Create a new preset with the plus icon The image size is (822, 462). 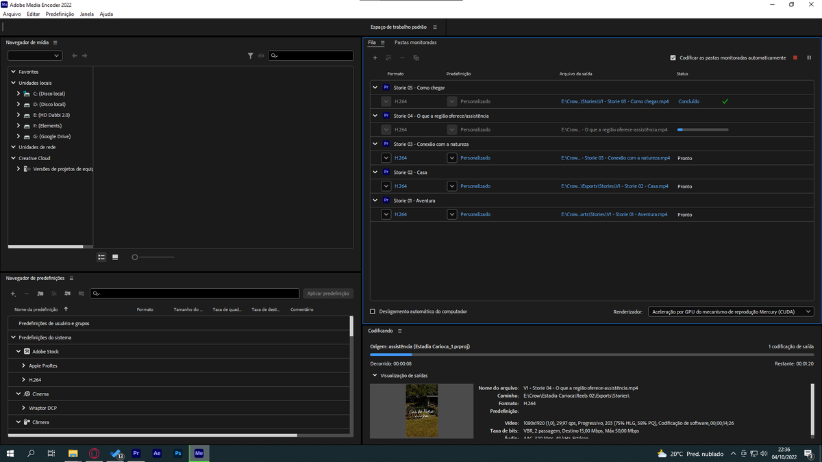click(13, 294)
